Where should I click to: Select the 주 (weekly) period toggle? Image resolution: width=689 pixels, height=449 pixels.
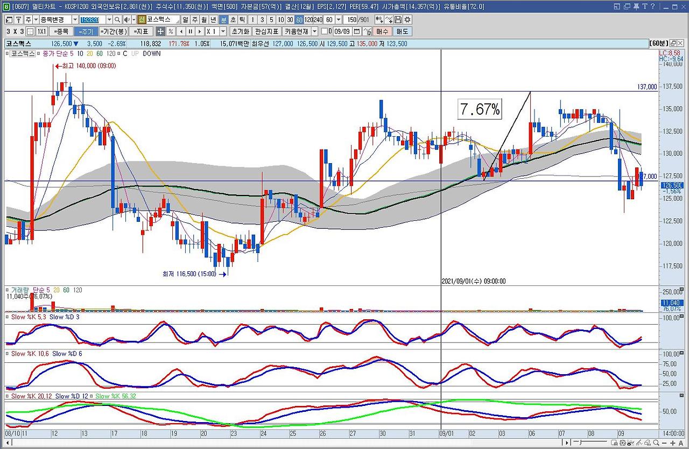click(194, 20)
